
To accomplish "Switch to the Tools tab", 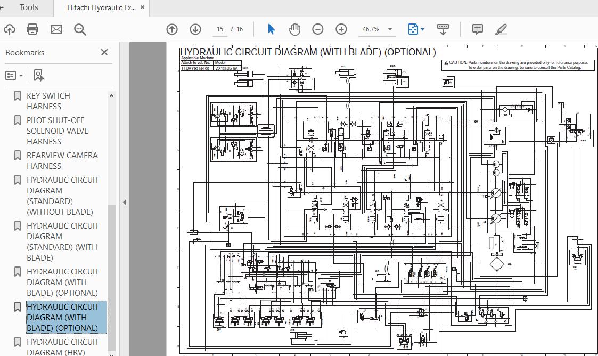I will tap(29, 7).
